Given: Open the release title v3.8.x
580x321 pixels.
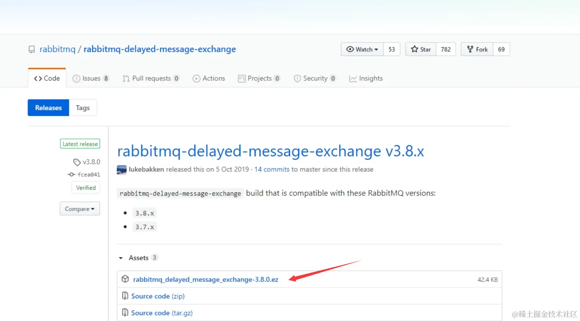Looking at the screenshot, I should 270,151.
